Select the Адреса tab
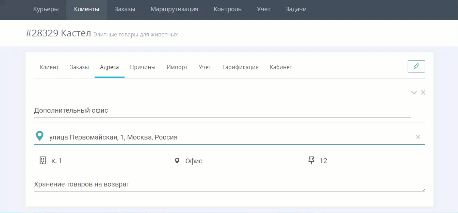The width and height of the screenshot is (458, 213). click(x=110, y=67)
